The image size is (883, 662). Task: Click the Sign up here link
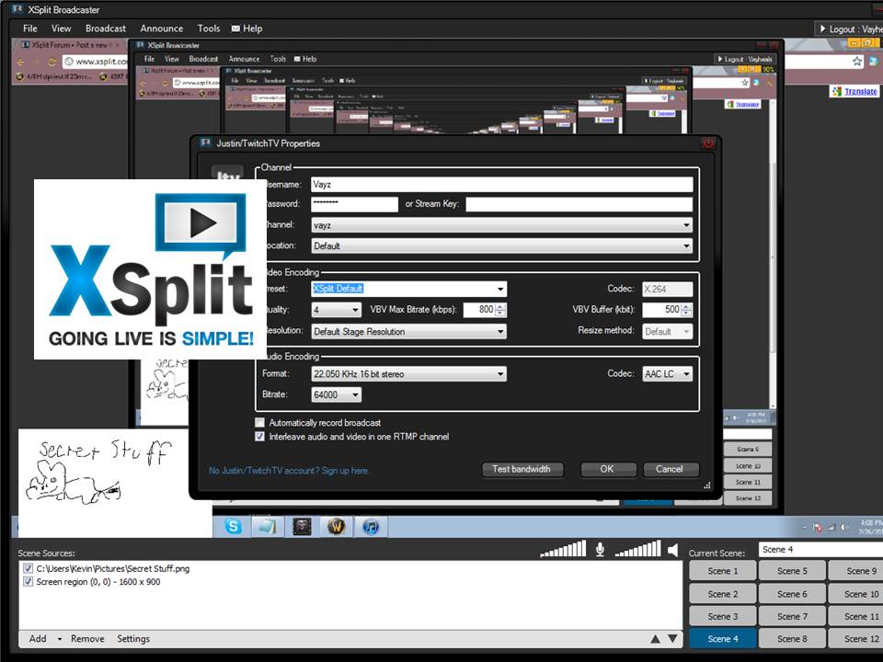345,471
